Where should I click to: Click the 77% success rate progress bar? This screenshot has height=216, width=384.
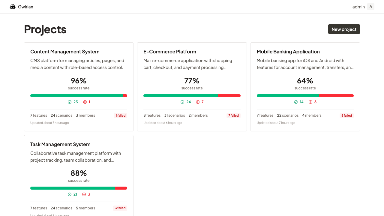(192, 96)
